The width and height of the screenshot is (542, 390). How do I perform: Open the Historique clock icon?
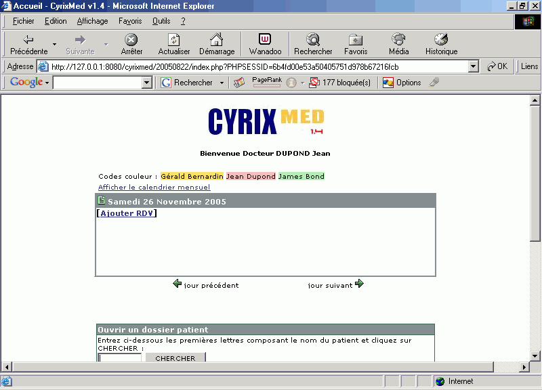click(441, 39)
